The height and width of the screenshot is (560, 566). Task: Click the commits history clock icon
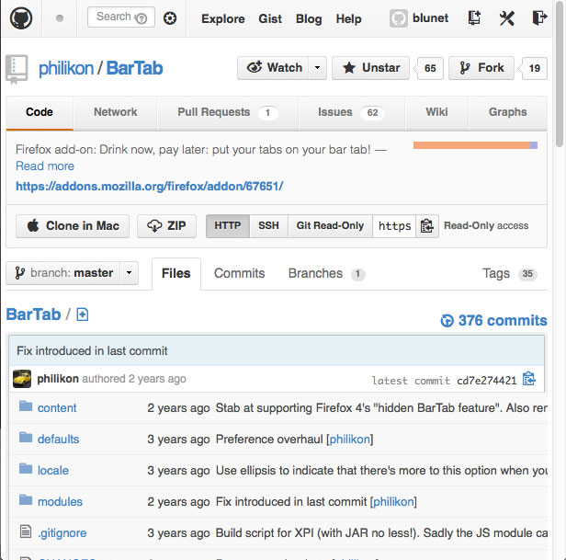(447, 321)
